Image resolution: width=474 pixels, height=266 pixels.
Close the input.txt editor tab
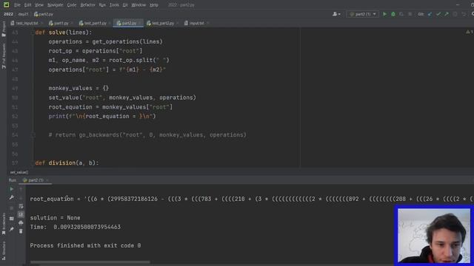[207, 23]
